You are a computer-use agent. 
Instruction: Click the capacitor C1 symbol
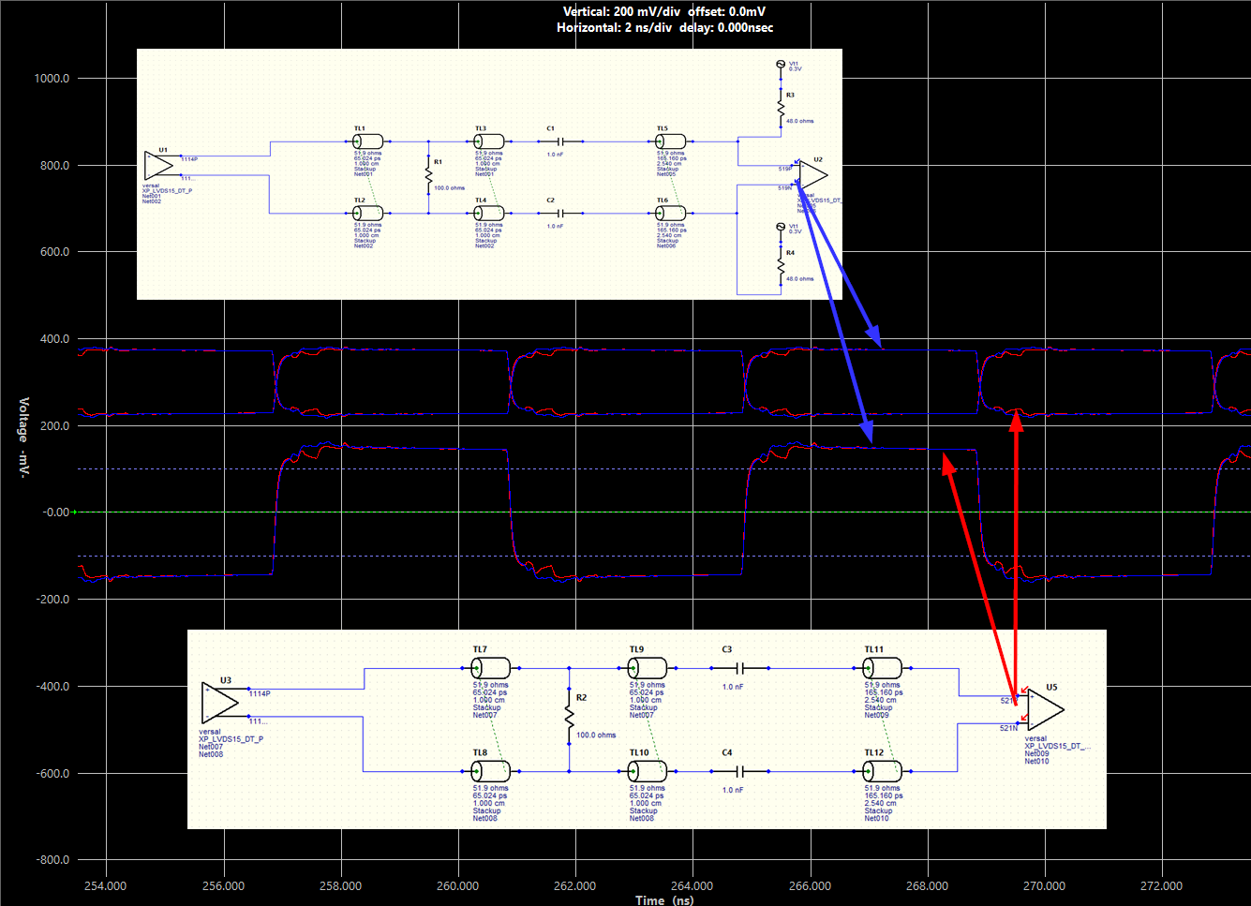click(562, 140)
